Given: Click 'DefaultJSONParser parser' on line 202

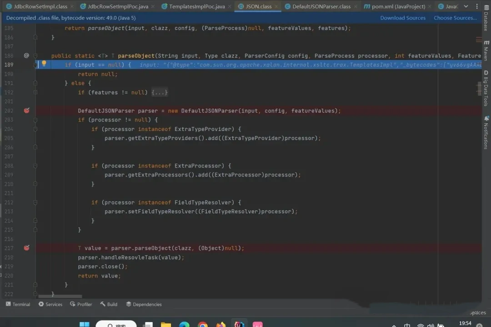Looking at the screenshot, I should (118, 111).
